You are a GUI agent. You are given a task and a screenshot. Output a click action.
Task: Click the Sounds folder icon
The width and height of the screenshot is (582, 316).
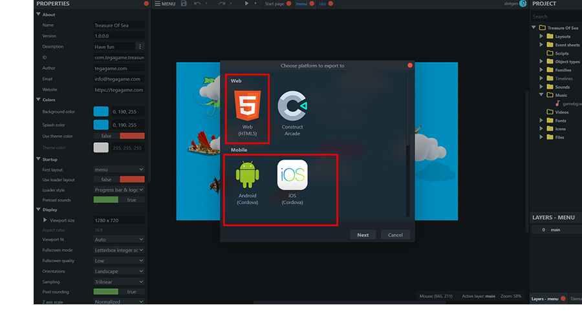click(550, 87)
